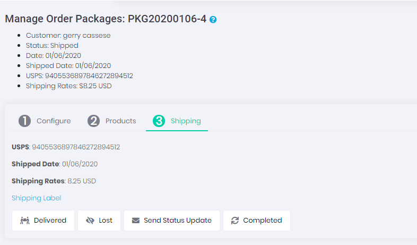Click the step 1 circle icon

tap(24, 121)
